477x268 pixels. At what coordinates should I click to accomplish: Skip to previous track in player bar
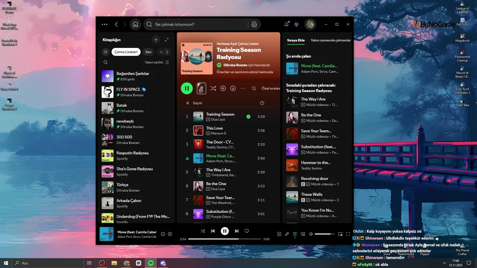click(x=213, y=231)
